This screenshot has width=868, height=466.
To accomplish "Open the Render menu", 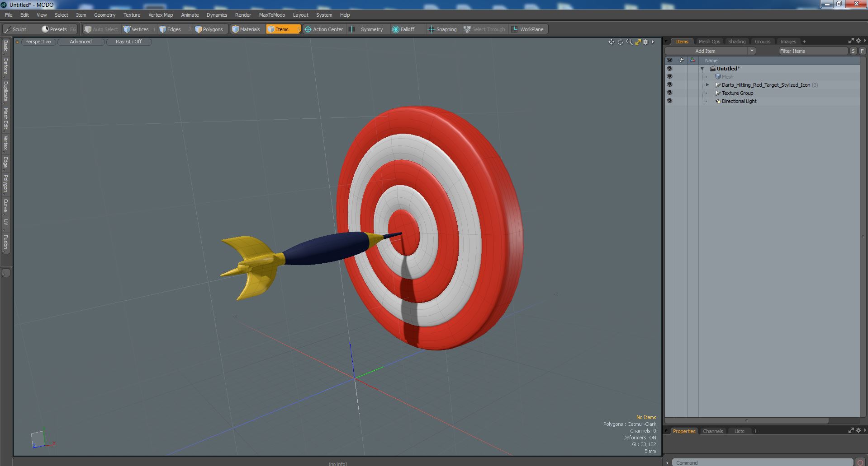I will [243, 15].
